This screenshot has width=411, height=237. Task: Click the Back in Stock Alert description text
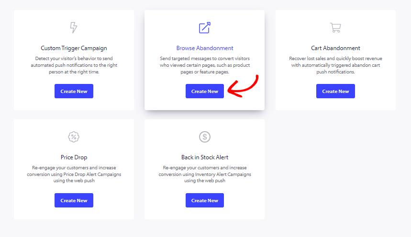coord(205,174)
